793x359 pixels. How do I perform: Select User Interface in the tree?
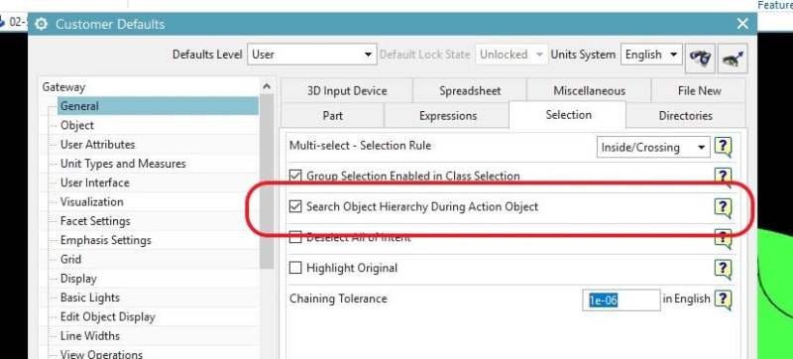94,182
